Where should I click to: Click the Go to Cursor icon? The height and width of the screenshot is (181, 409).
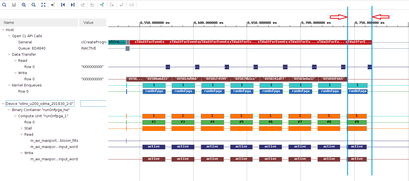[x=53, y=5]
